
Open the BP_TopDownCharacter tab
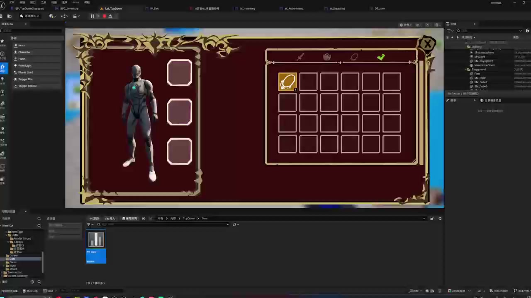coord(29,8)
